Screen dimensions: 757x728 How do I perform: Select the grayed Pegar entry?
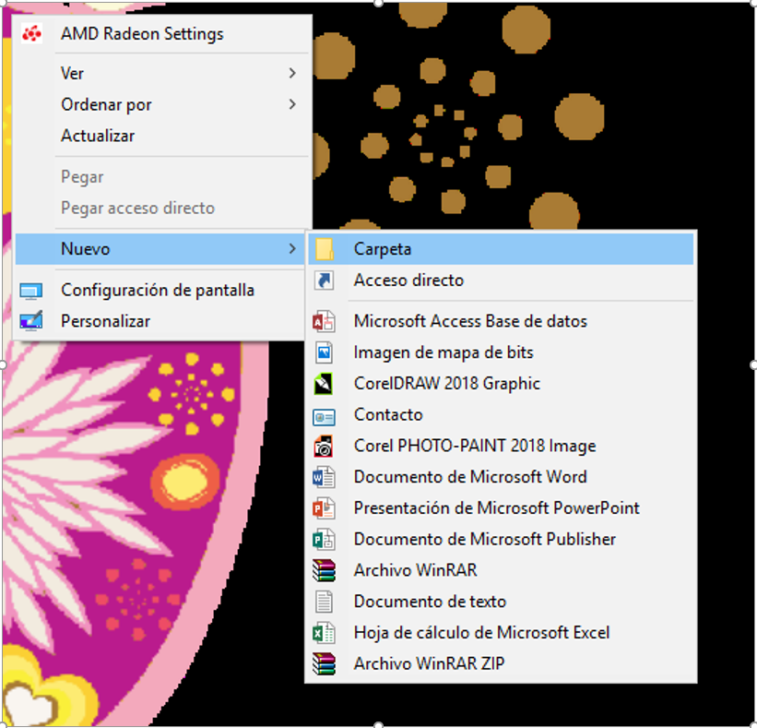coord(162,177)
